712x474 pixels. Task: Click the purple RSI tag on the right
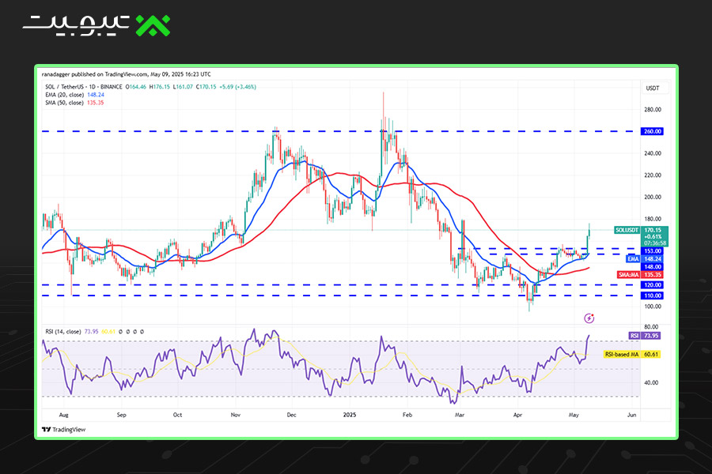coord(634,336)
